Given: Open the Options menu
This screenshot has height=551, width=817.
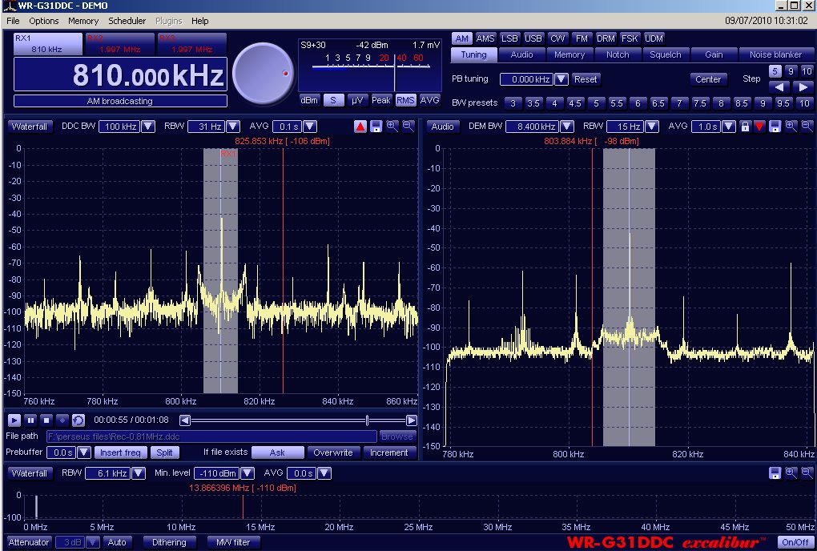Looking at the screenshot, I should (44, 21).
